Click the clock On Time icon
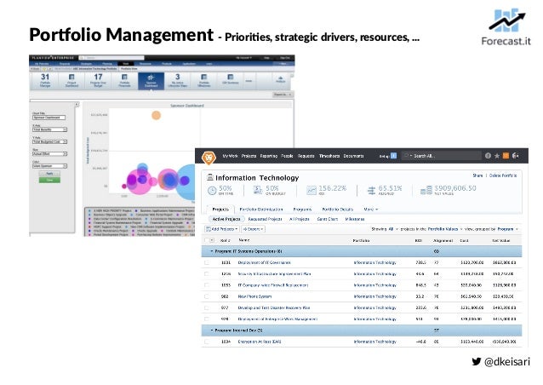Image resolution: width=543 pixels, height=385 pixels. (212, 190)
